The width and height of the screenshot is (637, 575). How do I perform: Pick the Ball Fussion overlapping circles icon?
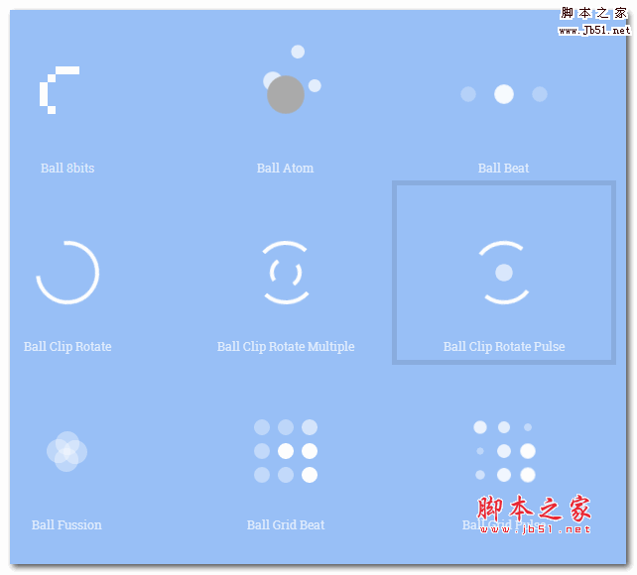(x=66, y=451)
